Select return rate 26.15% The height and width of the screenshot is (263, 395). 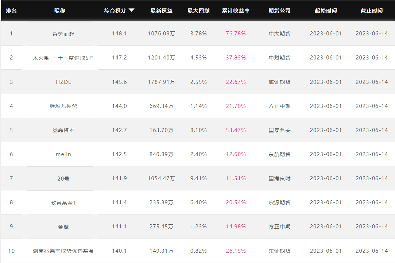click(236, 251)
